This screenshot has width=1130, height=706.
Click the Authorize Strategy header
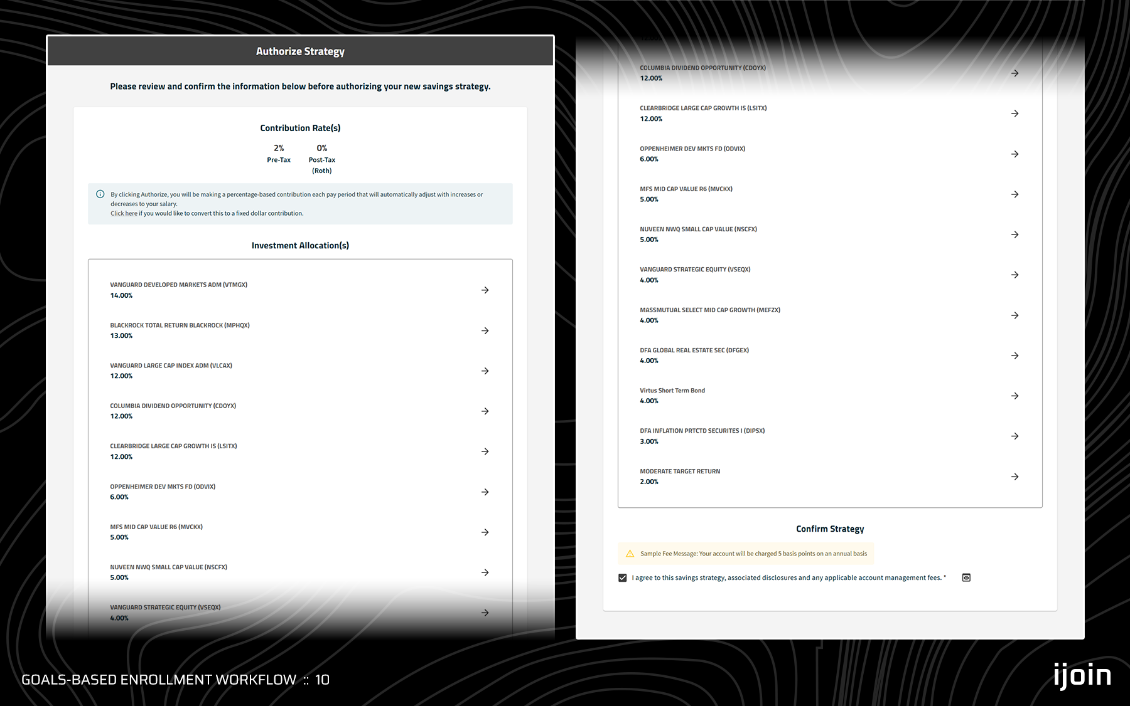click(300, 51)
